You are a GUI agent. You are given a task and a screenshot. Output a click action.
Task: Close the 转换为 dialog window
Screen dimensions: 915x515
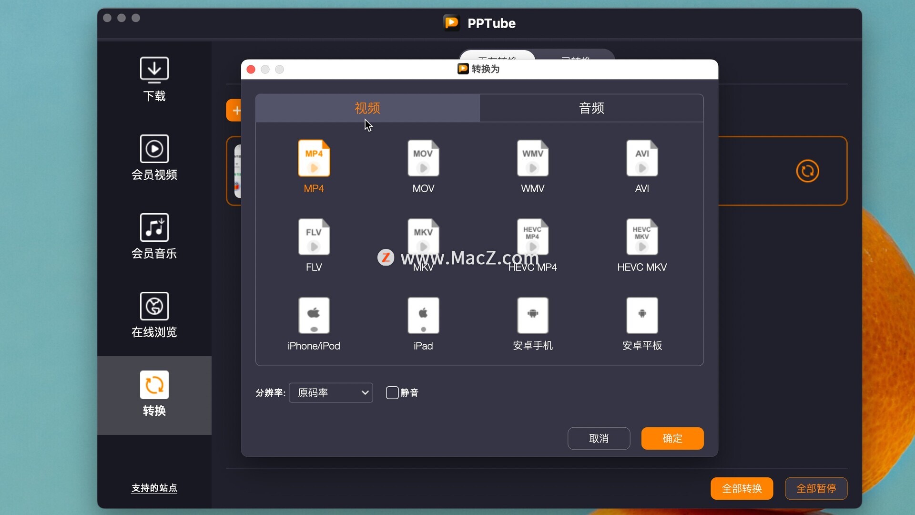251,70
